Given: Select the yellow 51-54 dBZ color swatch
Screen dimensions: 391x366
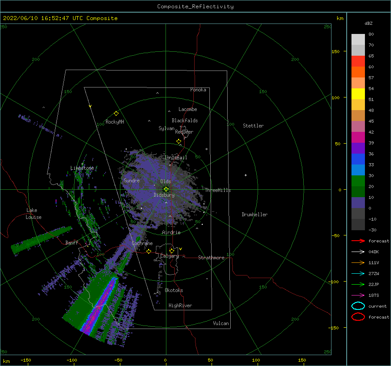Looking at the screenshot, I should coord(358,94).
